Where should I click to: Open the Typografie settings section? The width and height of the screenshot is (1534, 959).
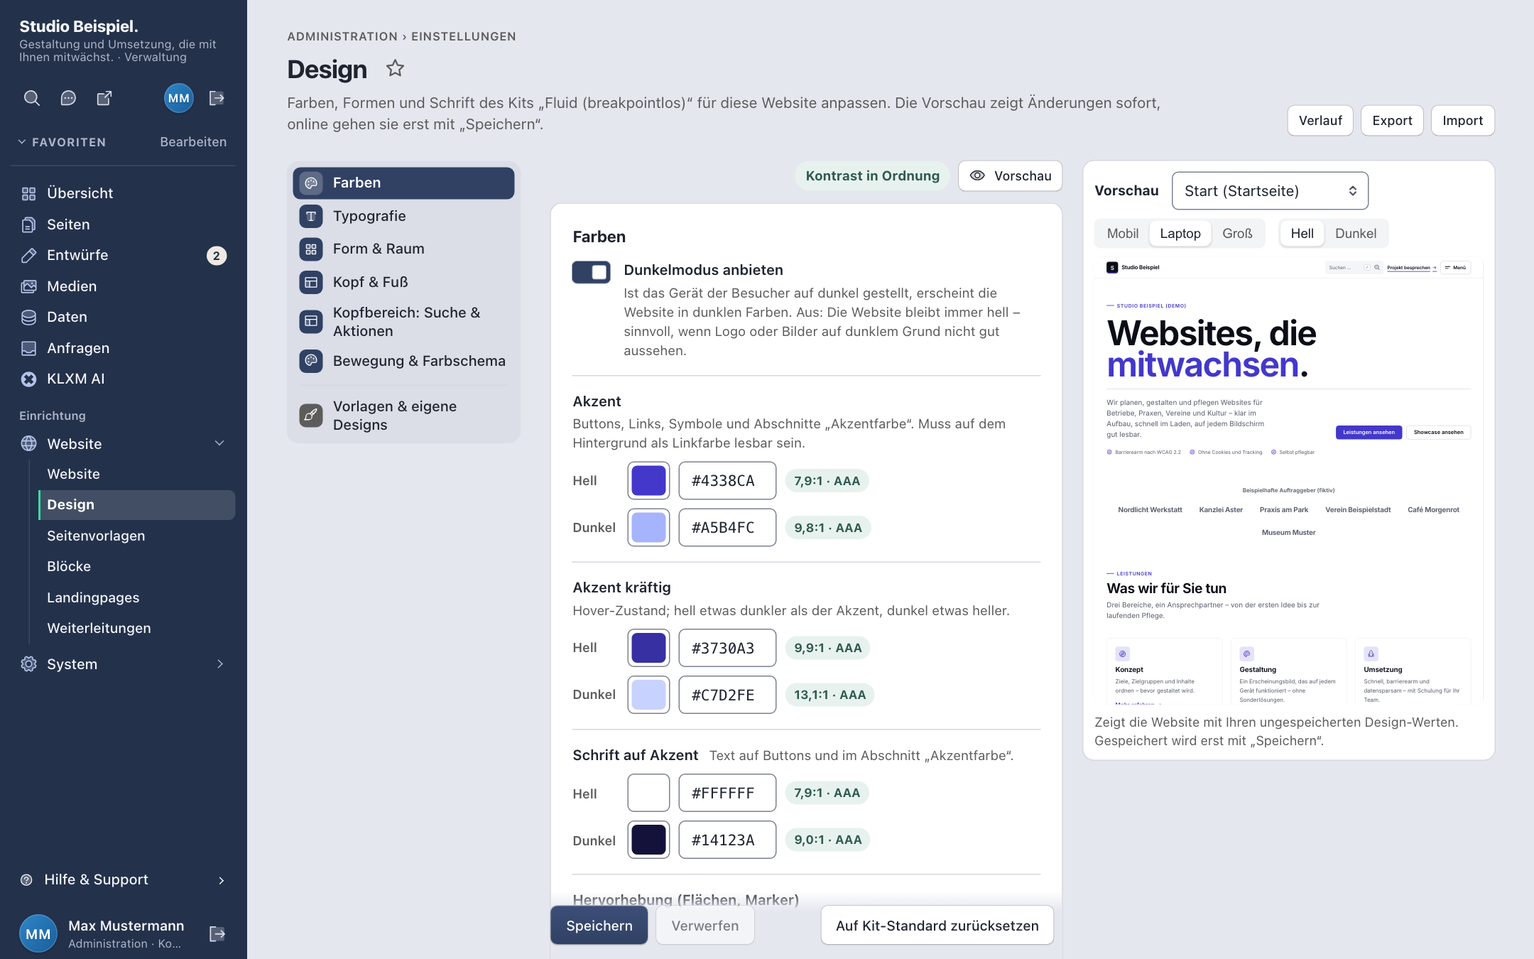click(403, 216)
